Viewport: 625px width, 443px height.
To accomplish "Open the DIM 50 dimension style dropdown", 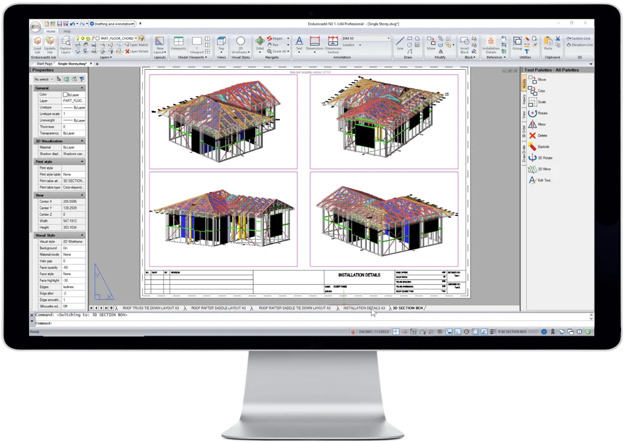I will click(388, 38).
